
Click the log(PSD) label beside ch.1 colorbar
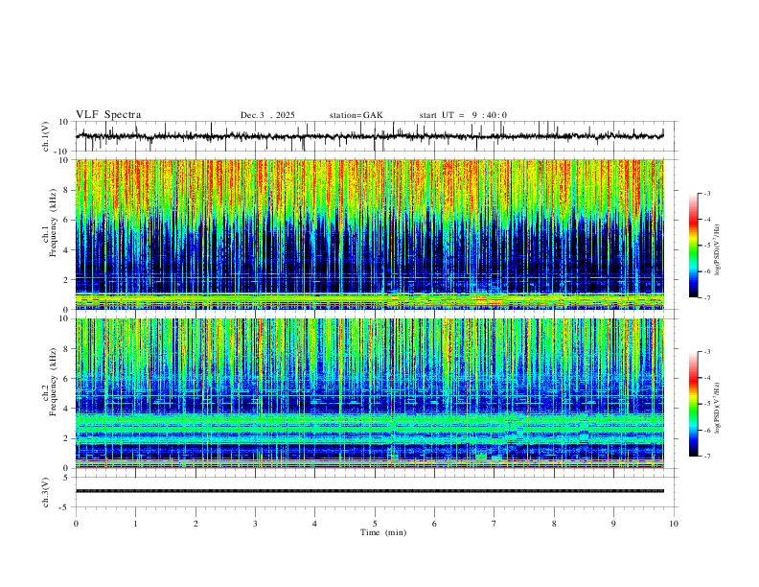tap(718, 250)
